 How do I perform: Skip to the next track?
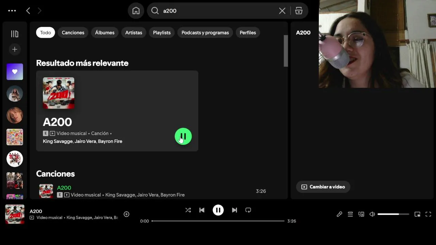(234, 210)
